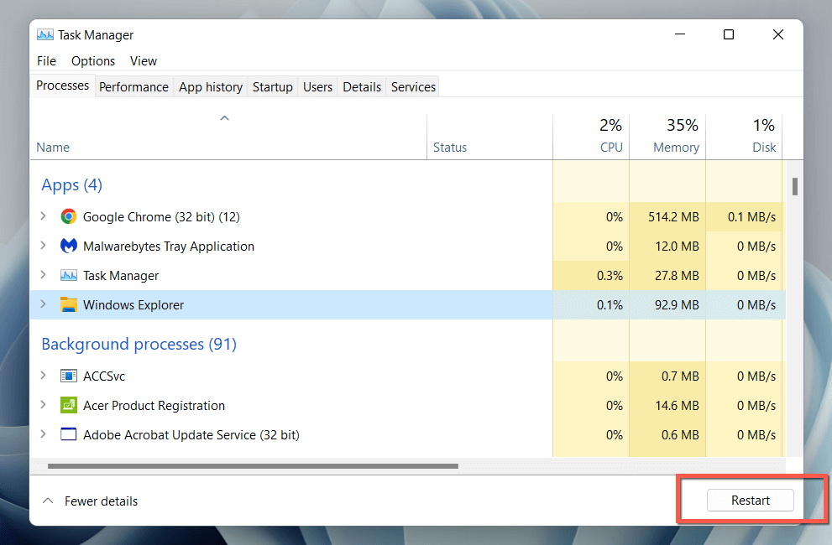The height and width of the screenshot is (545, 832).
Task: Click the Restart button
Action: (x=749, y=500)
